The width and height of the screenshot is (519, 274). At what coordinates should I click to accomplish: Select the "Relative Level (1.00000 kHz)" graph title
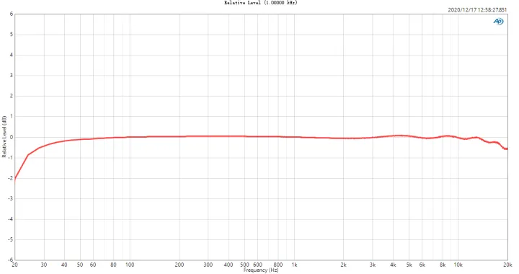[x=261, y=3]
